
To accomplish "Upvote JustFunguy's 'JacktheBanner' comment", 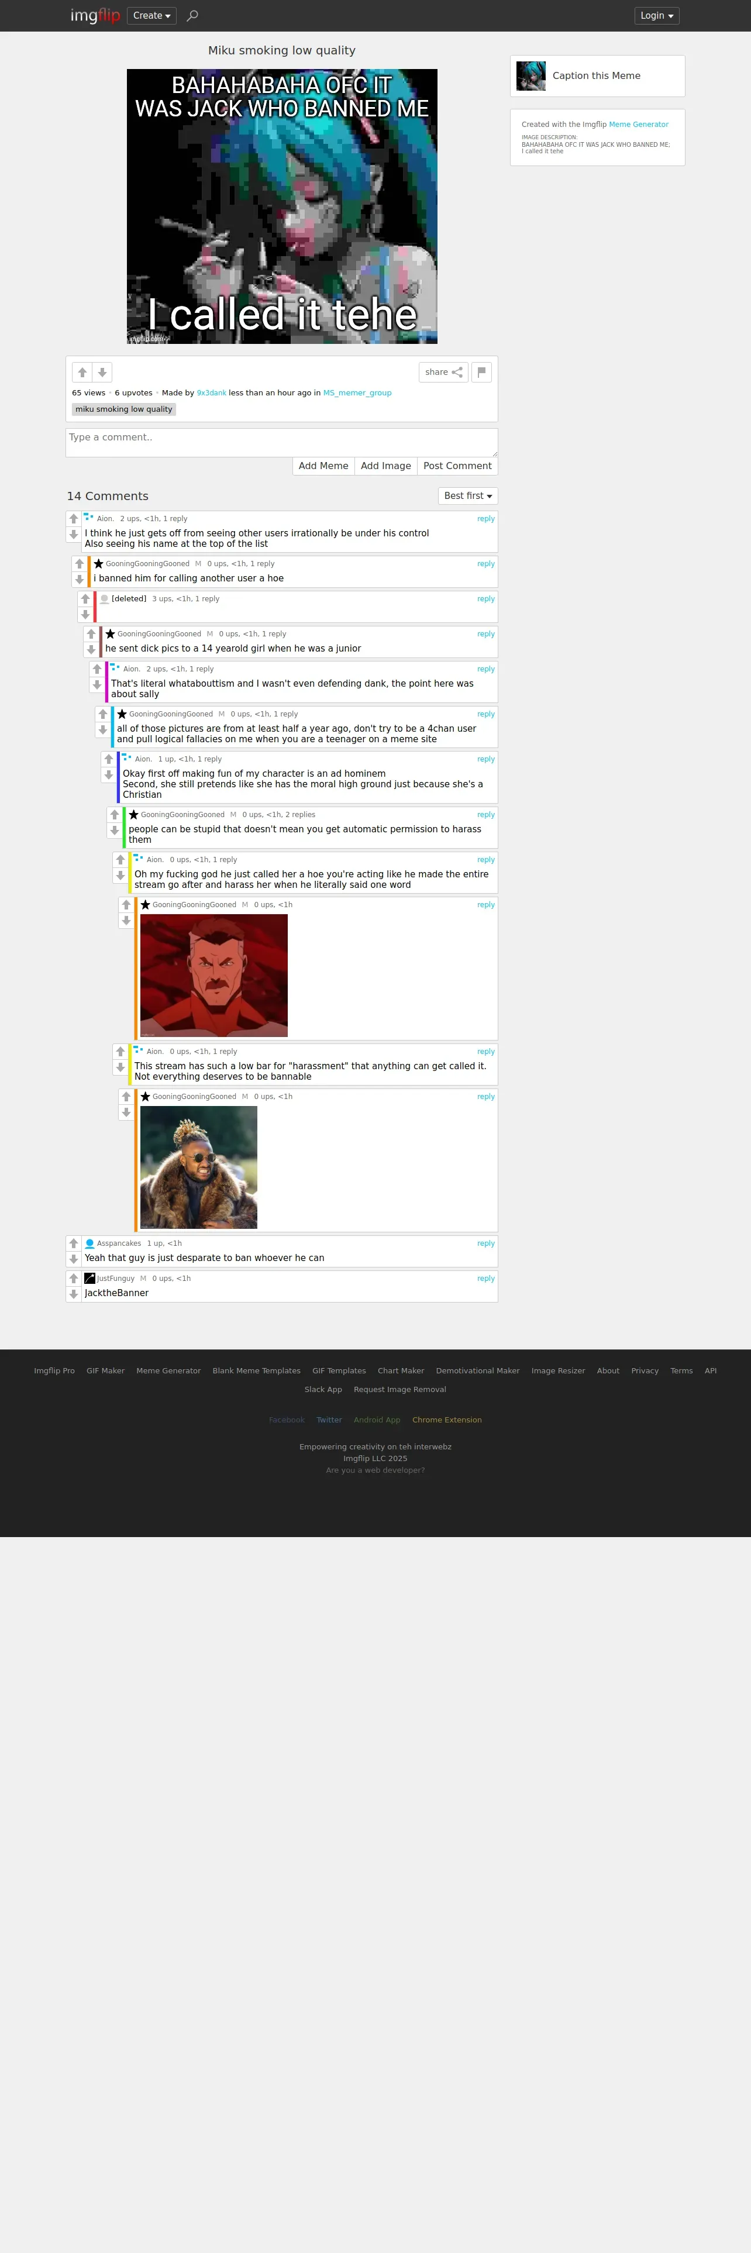I will (74, 1279).
